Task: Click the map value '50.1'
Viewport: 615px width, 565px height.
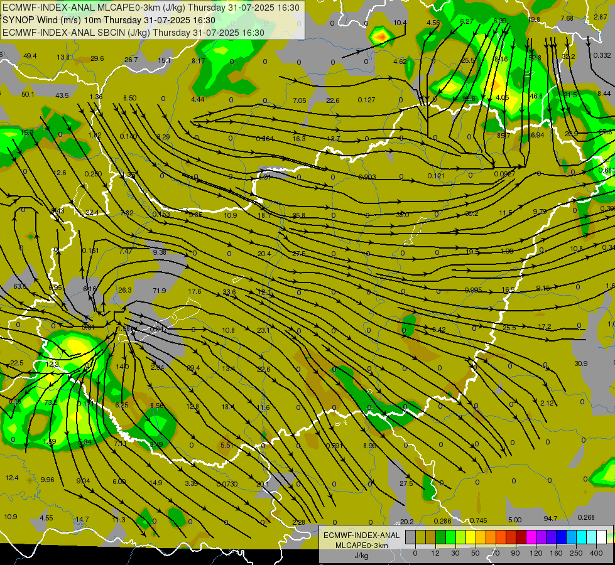Action: pyautogui.click(x=28, y=94)
